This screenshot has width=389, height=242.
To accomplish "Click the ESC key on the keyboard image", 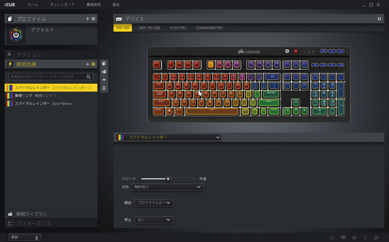I will tap(157, 65).
